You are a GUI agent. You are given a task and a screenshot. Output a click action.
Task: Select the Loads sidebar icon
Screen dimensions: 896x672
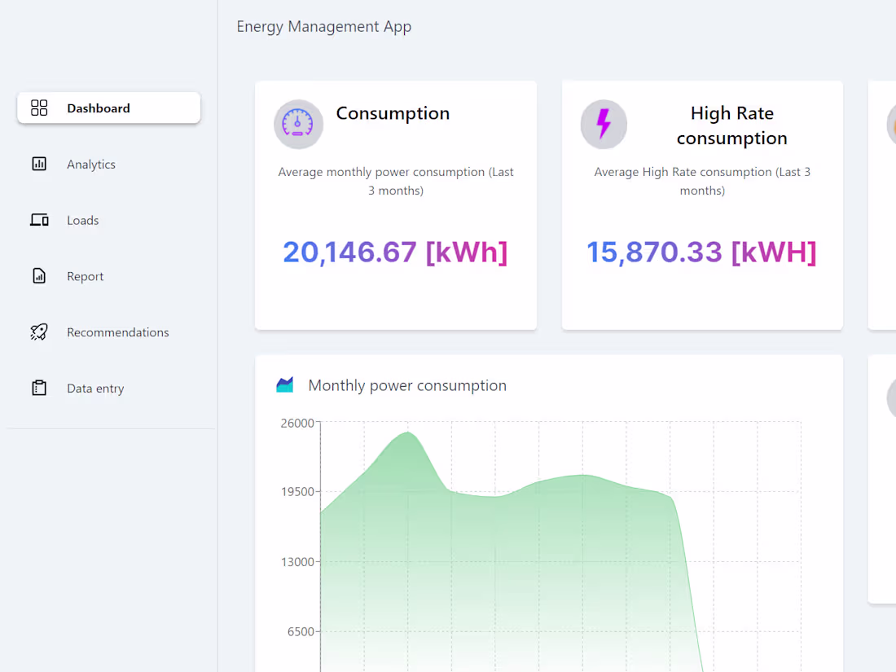pyautogui.click(x=39, y=220)
